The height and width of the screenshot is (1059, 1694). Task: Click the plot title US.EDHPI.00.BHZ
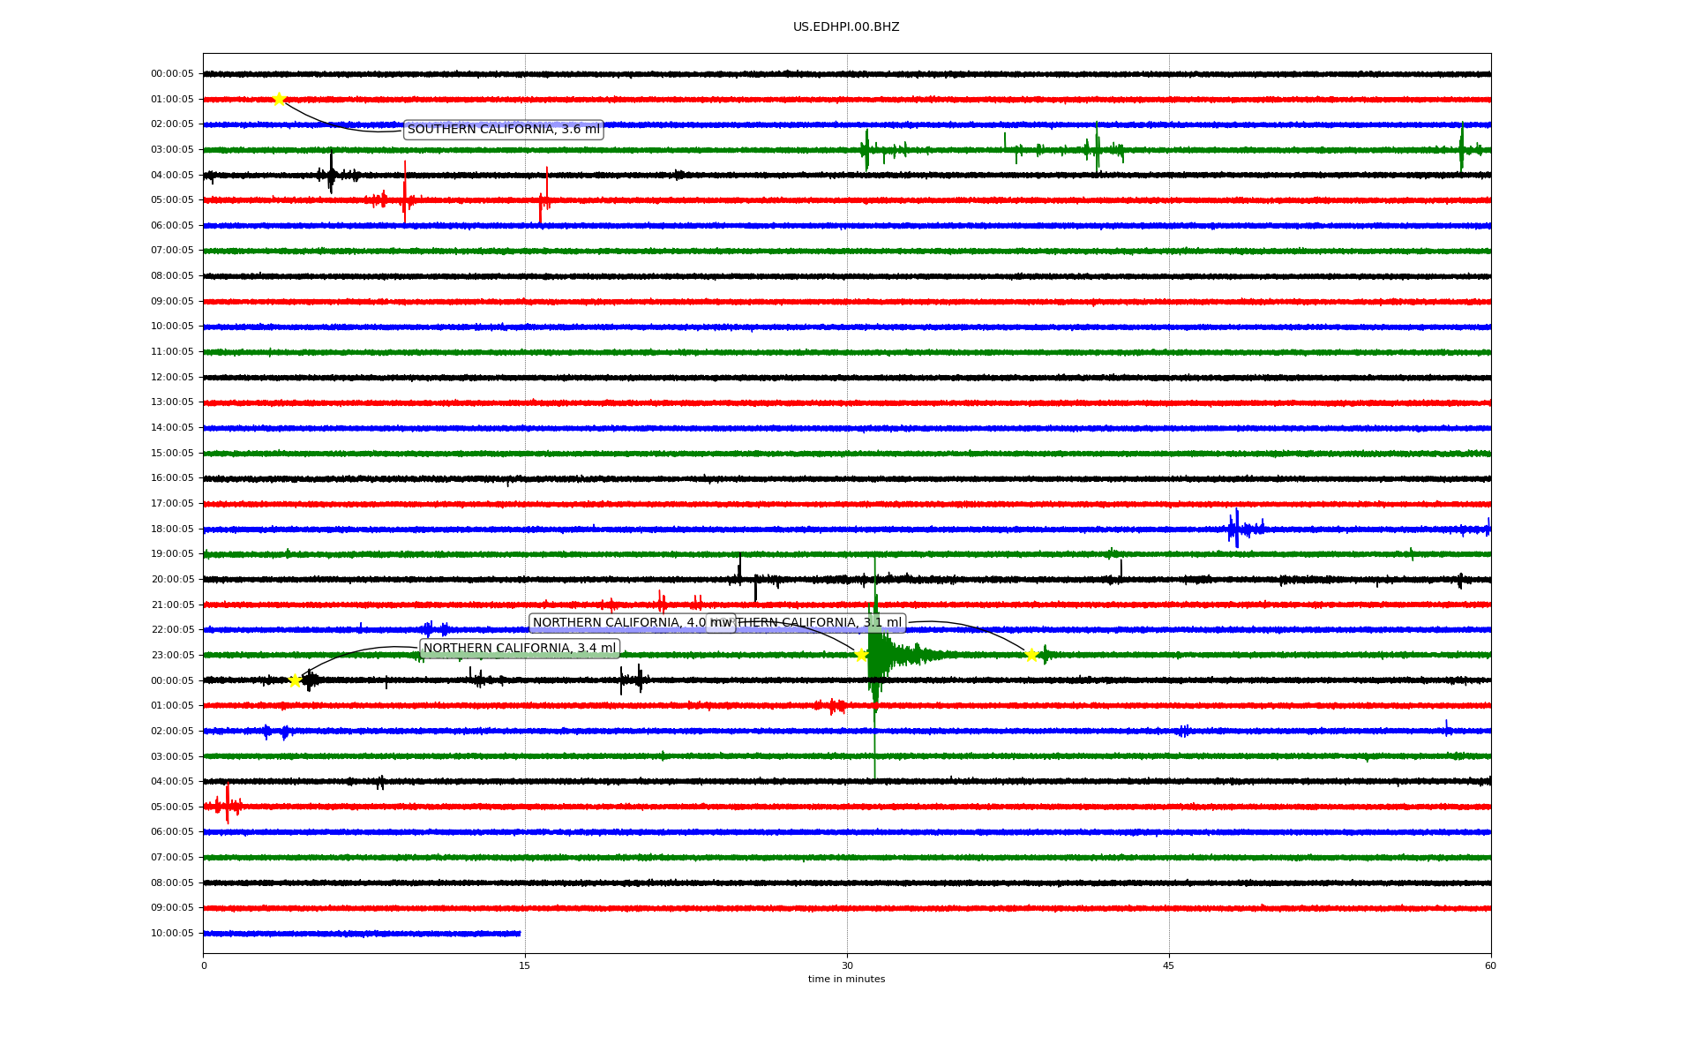tap(845, 27)
